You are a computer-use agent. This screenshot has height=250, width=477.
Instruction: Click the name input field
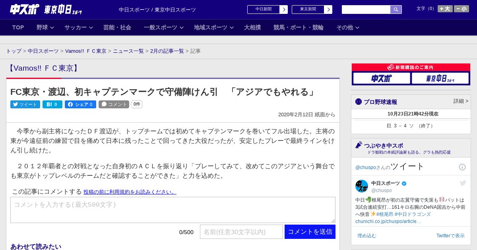[x=241, y=232]
